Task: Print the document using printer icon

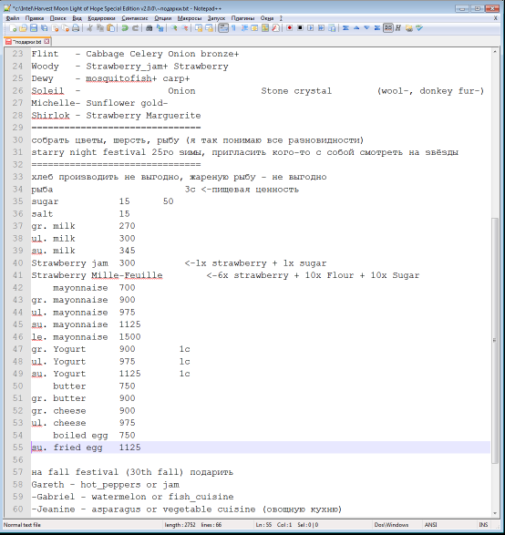Action: click(76, 28)
